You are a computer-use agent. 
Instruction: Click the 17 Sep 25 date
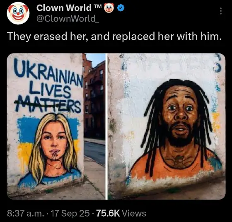[x=70, y=213]
